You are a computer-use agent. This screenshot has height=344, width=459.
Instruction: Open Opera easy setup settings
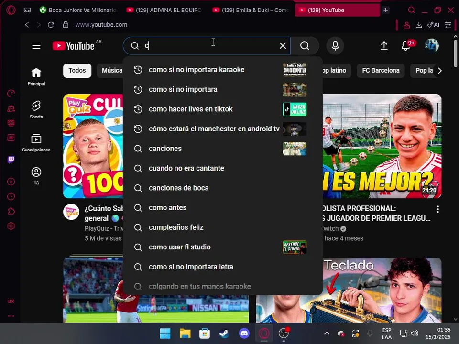448,25
